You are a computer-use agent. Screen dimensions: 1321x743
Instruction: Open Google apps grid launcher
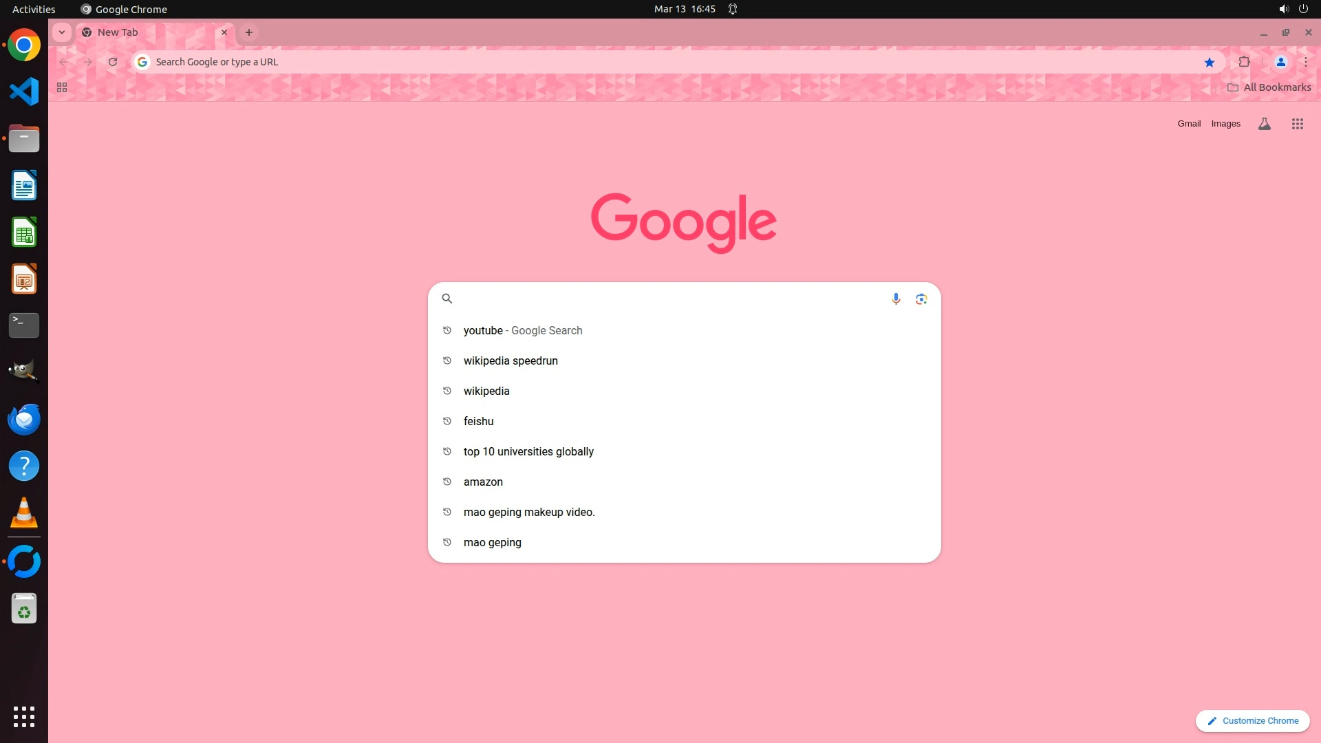click(1297, 124)
